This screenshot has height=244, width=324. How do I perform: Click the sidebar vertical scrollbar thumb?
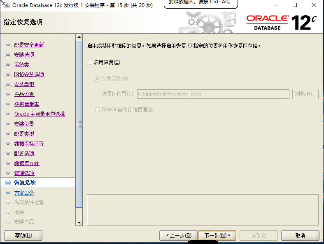(x=79, y=124)
